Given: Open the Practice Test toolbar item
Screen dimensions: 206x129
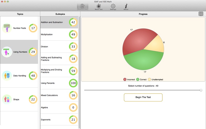Looking at the screenshot, I should tap(82, 7).
